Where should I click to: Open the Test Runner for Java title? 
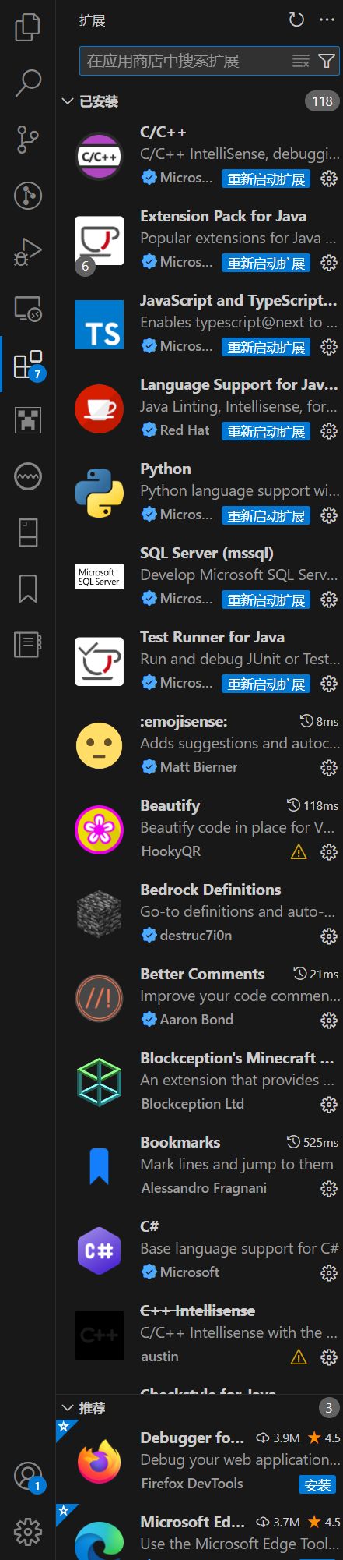pyautogui.click(x=212, y=637)
